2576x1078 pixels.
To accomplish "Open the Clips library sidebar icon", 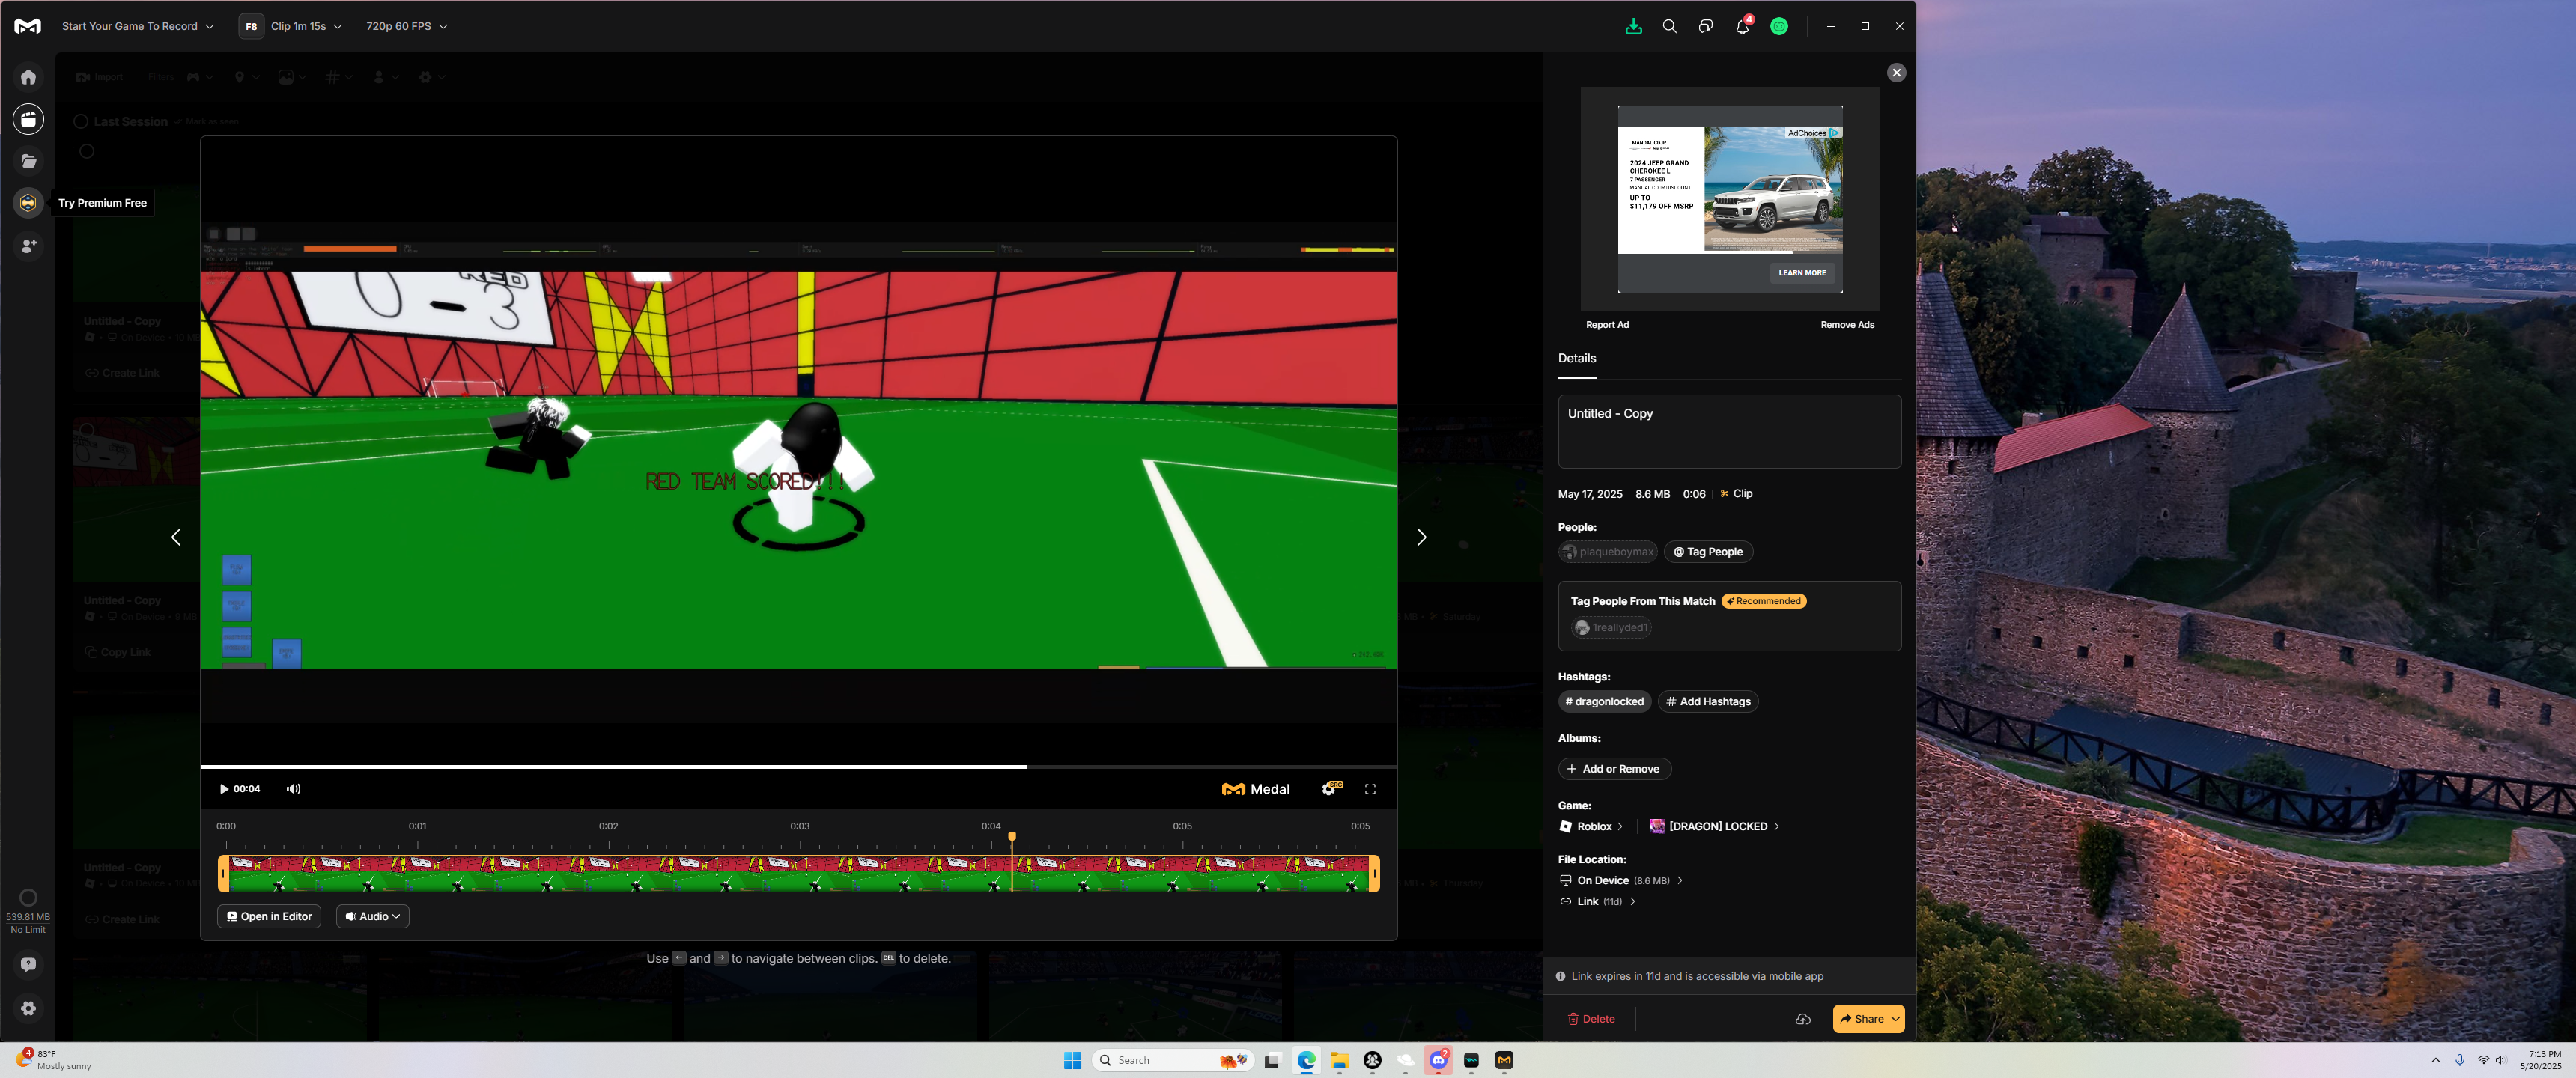I will point(28,119).
